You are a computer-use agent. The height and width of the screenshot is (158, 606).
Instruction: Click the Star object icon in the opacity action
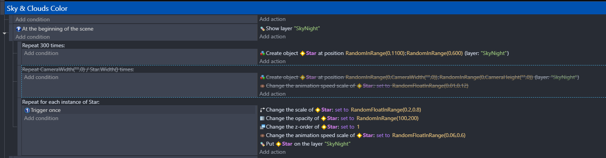323,118
